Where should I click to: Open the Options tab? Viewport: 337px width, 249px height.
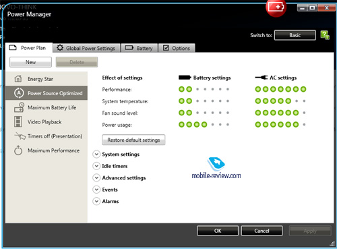(177, 48)
